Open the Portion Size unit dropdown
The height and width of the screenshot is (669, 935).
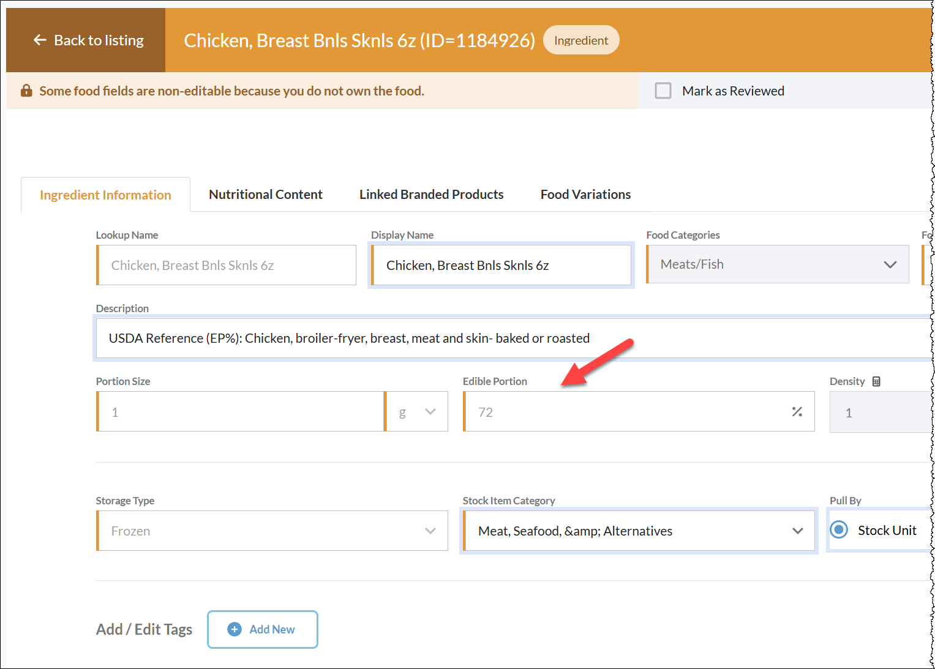(x=418, y=412)
